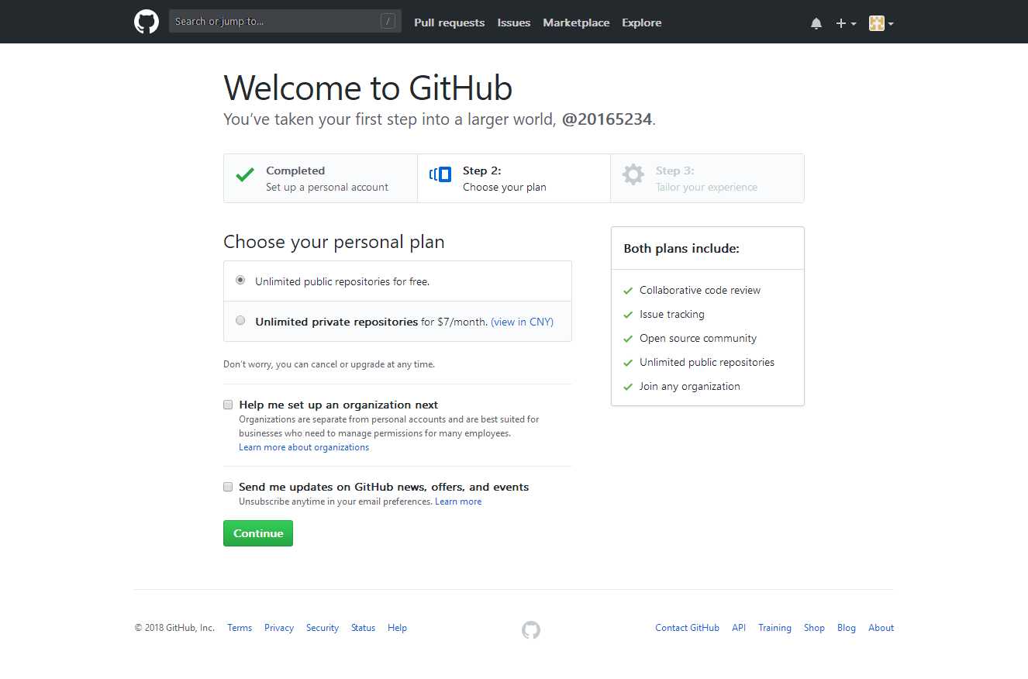Select Unlimited private repositories paid plan
Viewport: 1028px width, 679px height.
240,320
